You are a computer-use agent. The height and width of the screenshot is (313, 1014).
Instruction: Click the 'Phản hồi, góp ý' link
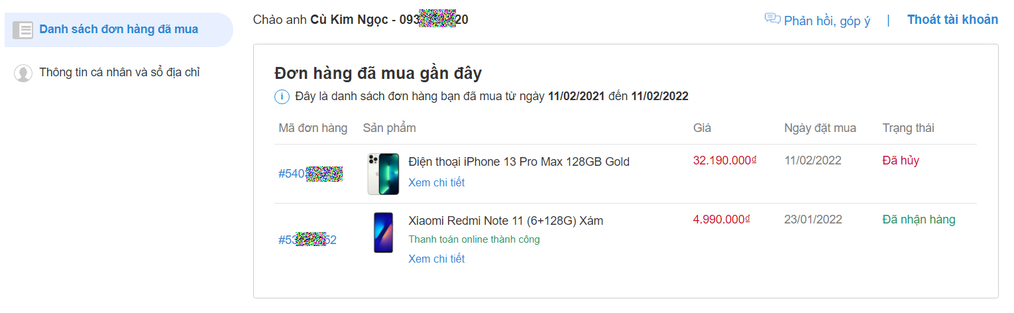tap(826, 21)
